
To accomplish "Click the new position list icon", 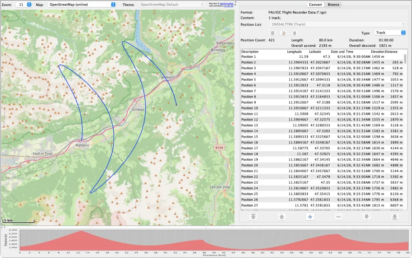I will [x=273, y=33].
